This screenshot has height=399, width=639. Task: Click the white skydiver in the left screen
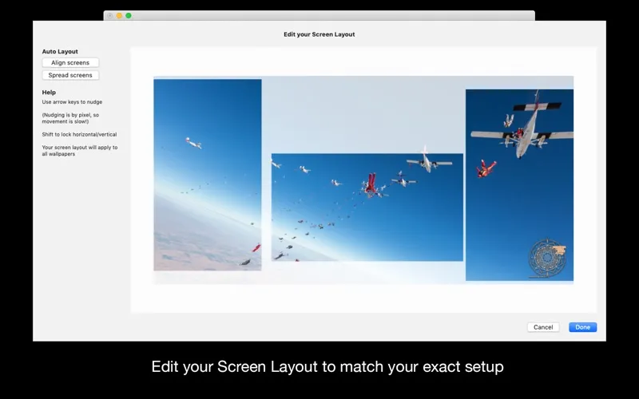point(193,143)
